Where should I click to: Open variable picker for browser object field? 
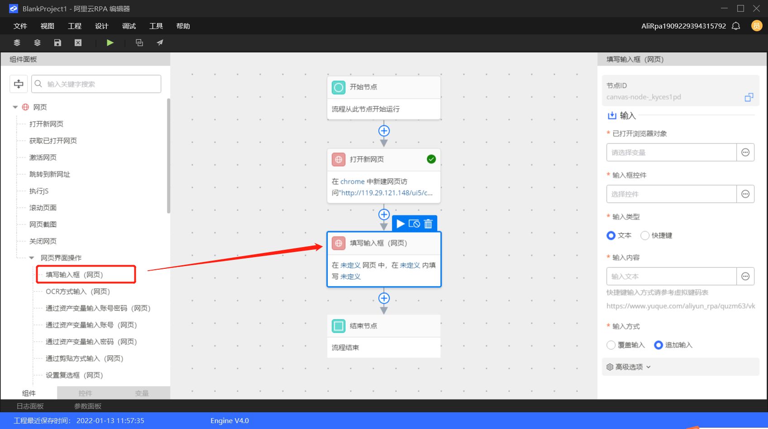pos(745,153)
